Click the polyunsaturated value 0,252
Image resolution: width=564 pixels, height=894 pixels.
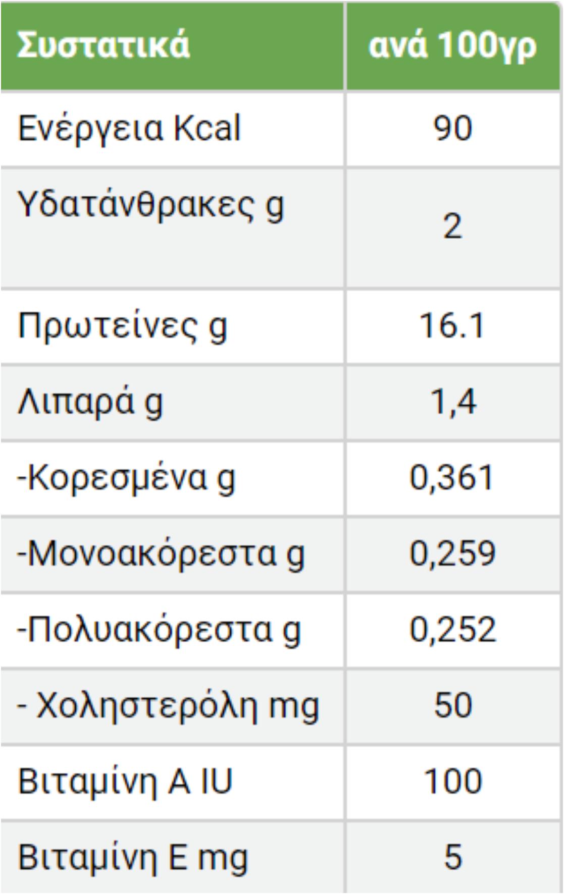452,630
